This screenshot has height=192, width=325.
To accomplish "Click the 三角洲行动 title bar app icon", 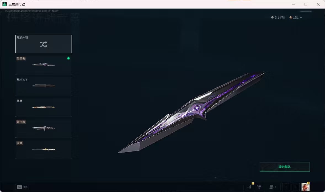I will click(5, 4).
